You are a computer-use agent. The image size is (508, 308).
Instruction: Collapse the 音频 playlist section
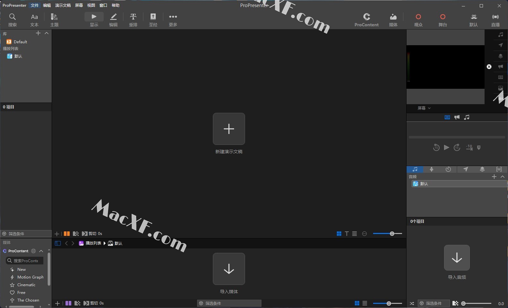click(x=503, y=177)
